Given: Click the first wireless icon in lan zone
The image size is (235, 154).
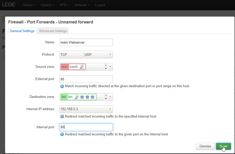Looking at the screenshot, I should point(82,97).
